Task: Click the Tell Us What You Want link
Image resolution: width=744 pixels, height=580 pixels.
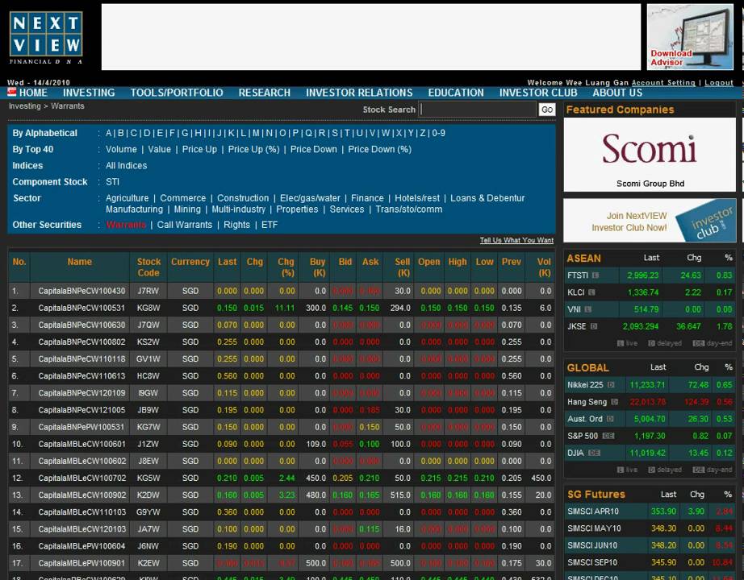Action: point(516,240)
